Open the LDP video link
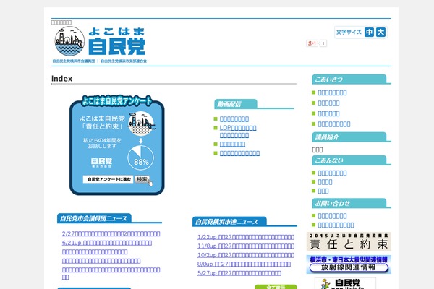 [x=238, y=131]
